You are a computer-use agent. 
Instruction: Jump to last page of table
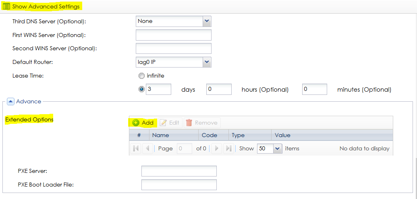tap(228, 148)
